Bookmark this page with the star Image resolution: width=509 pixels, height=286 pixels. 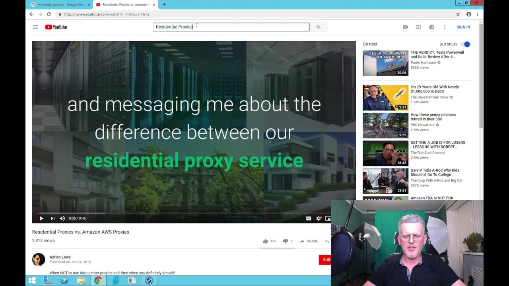pyautogui.click(x=458, y=14)
